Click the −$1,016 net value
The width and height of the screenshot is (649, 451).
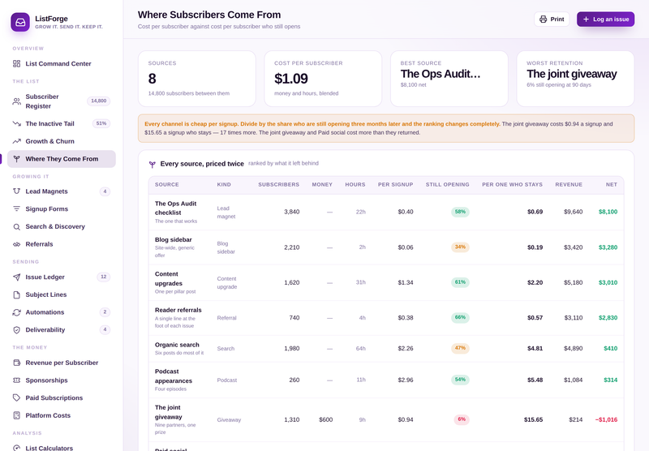pos(606,419)
